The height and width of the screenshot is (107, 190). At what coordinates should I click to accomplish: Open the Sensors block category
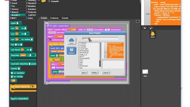[x=18, y=9]
